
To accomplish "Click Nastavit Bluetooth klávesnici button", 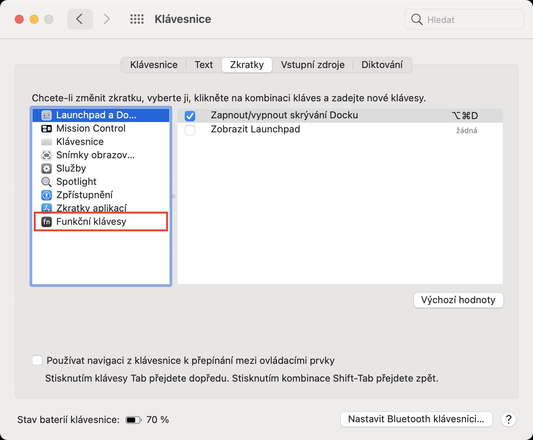I will 416,419.
